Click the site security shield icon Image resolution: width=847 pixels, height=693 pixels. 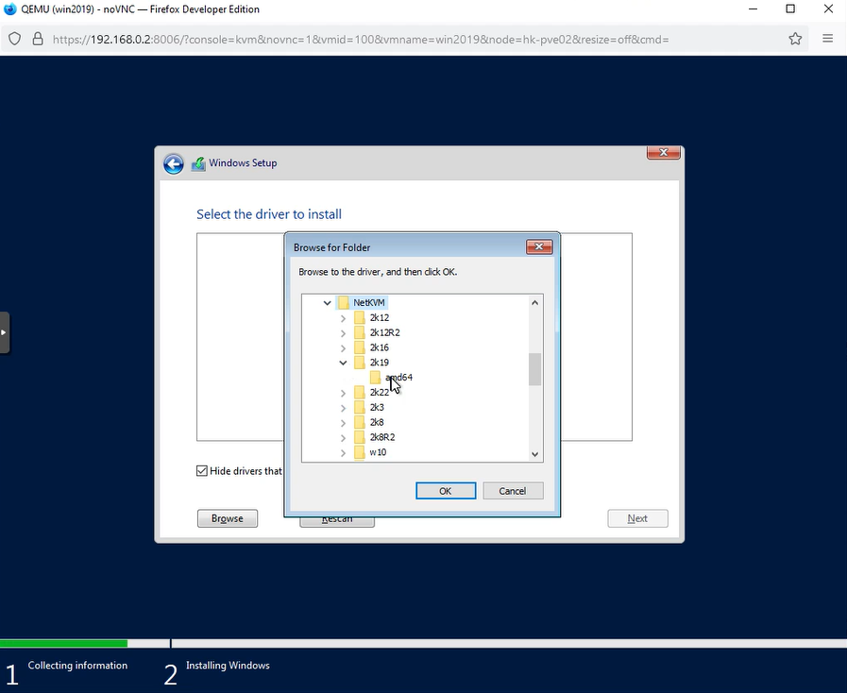click(16, 39)
